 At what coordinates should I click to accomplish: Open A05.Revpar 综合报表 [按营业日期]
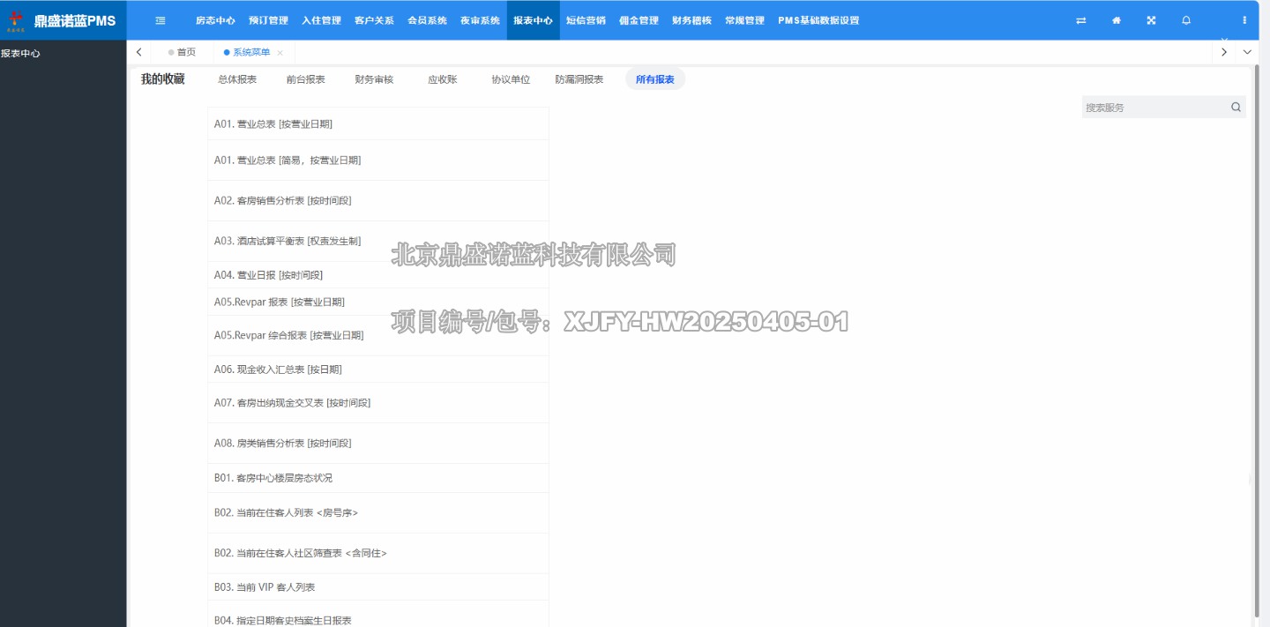(x=377, y=336)
